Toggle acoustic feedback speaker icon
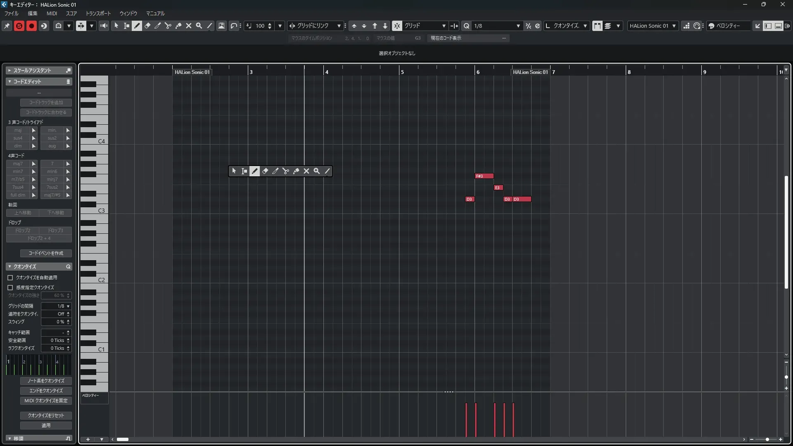Viewport: 793px width, 446px height. (104, 26)
